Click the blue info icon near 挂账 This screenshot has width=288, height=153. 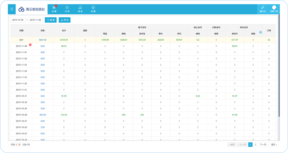[x=260, y=32]
